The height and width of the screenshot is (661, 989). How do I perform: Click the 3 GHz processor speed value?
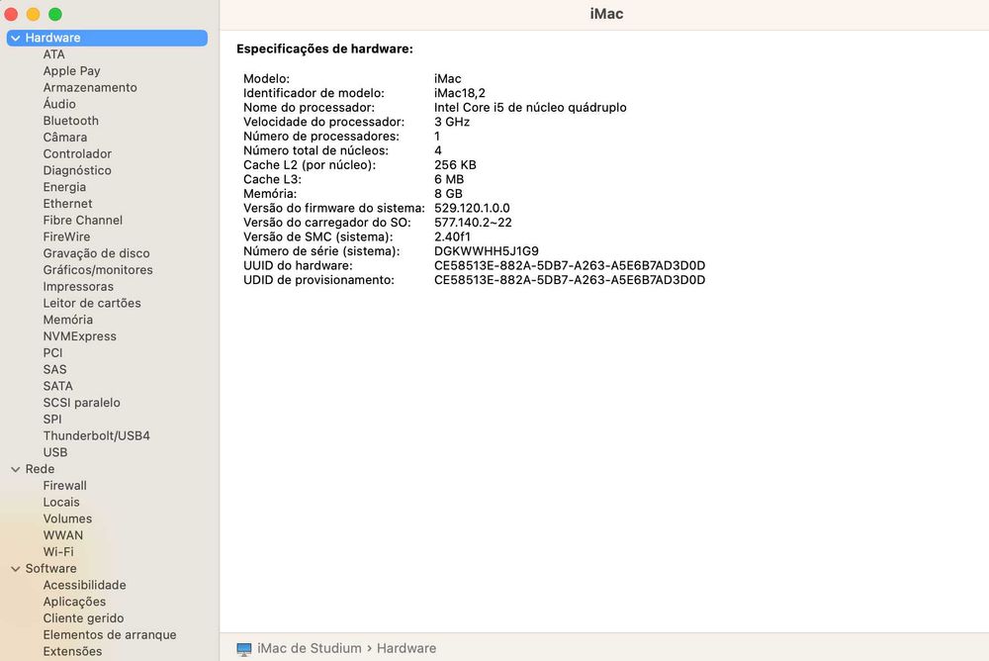click(452, 122)
